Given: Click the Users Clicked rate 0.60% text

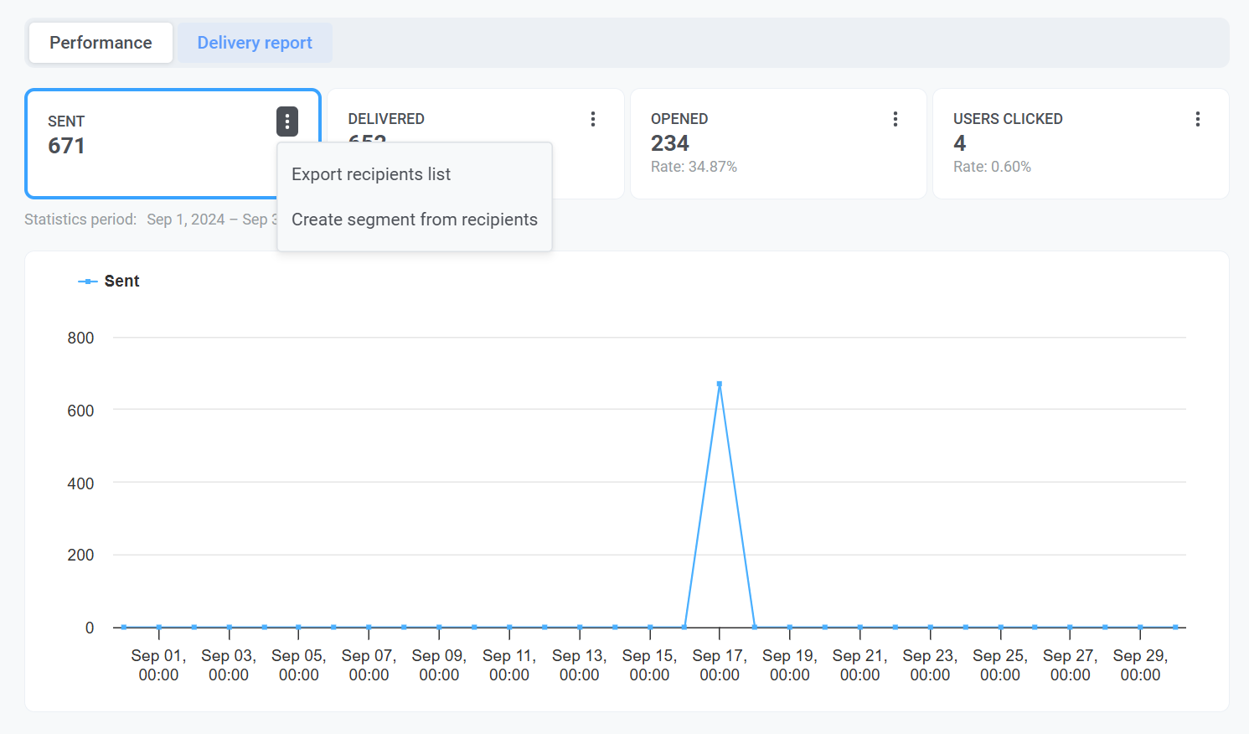Looking at the screenshot, I should (992, 167).
